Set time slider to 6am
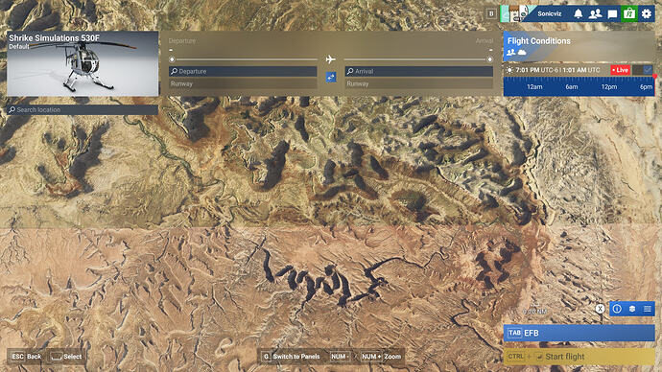The image size is (662, 372). coord(572,87)
